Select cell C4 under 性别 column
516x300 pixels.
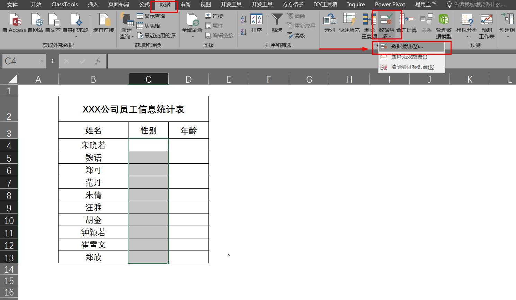tap(148, 145)
